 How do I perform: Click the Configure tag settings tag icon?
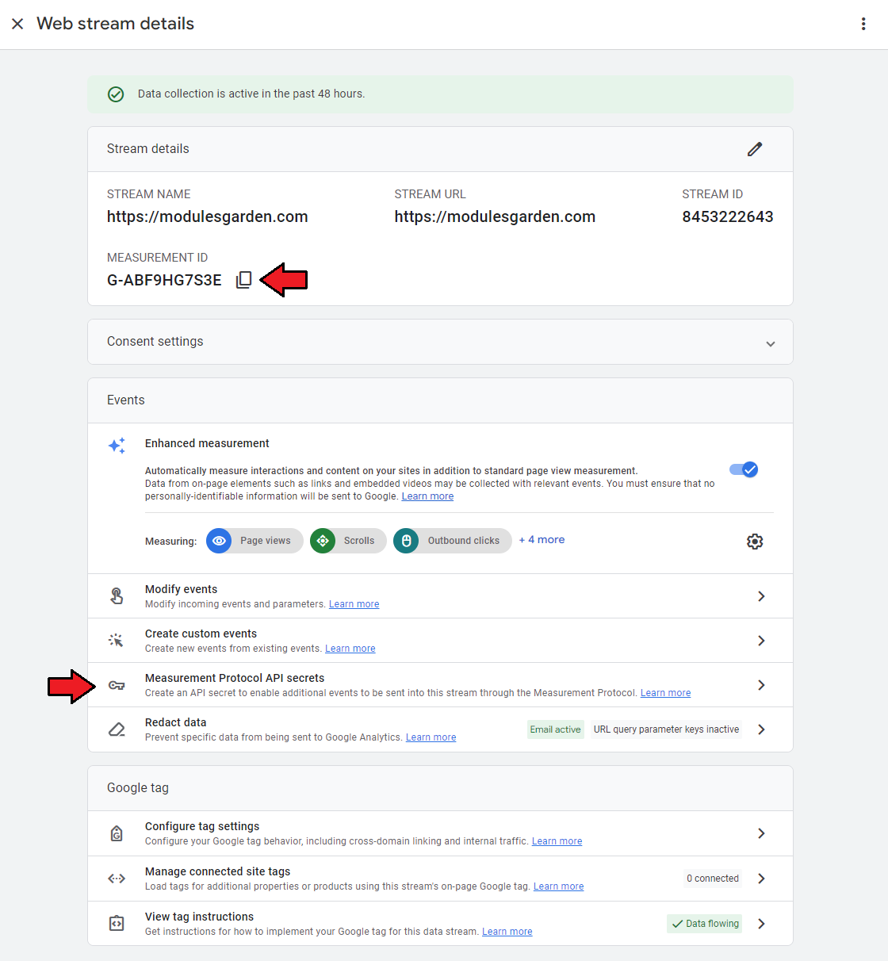[117, 833]
